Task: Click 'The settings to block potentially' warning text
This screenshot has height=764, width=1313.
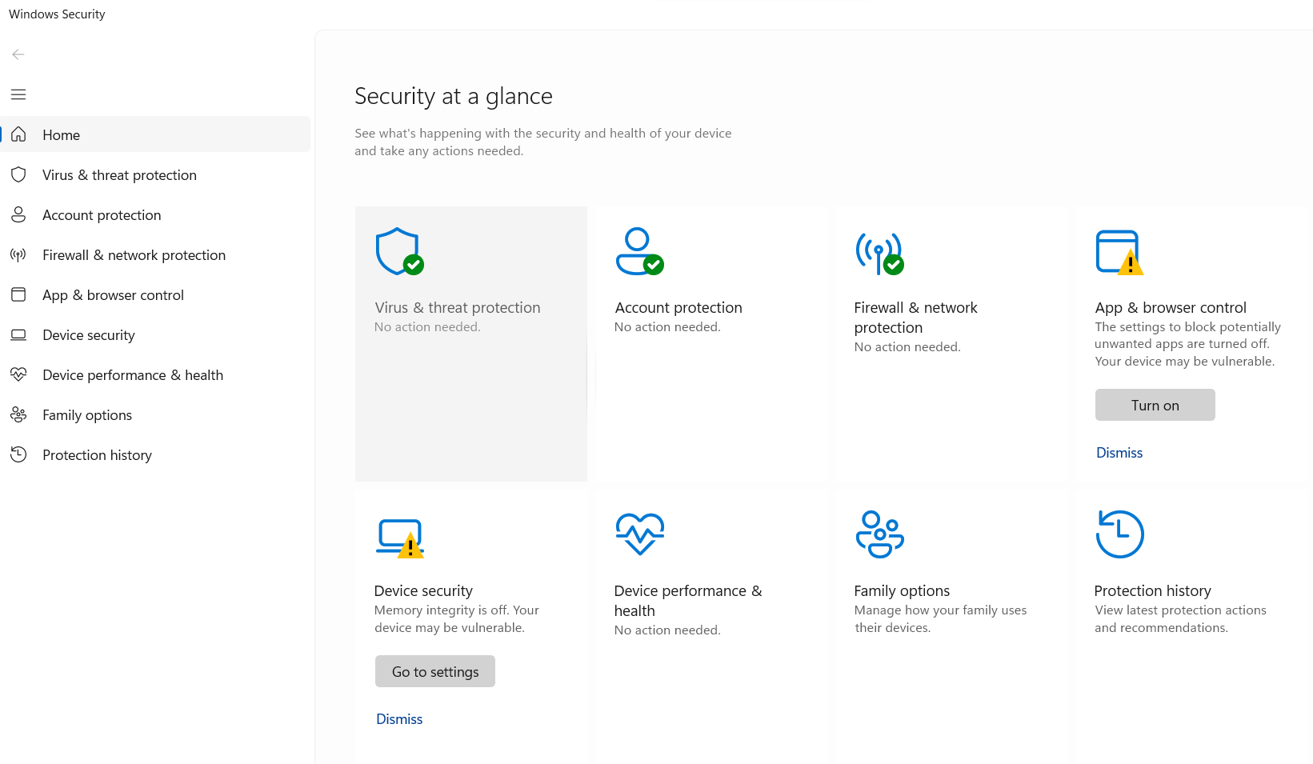Action: (x=1187, y=344)
